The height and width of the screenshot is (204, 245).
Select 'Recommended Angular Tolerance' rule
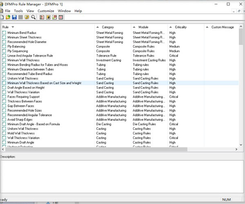coord(29,115)
